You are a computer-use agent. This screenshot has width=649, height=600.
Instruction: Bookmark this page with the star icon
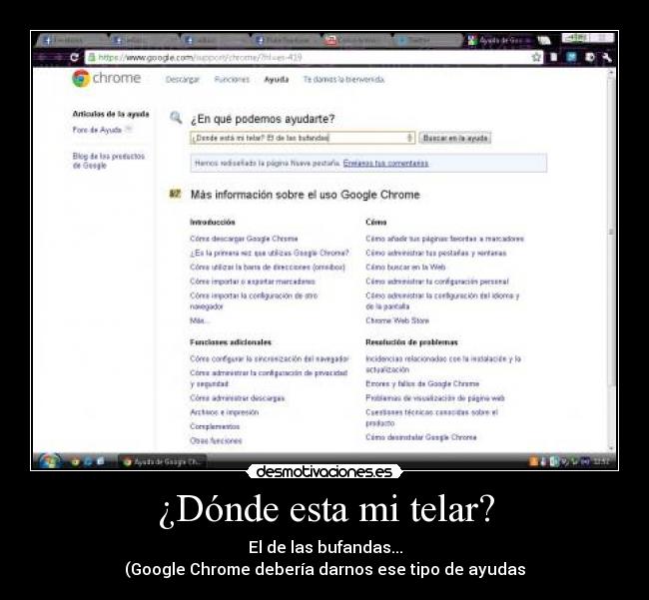pos(536,57)
